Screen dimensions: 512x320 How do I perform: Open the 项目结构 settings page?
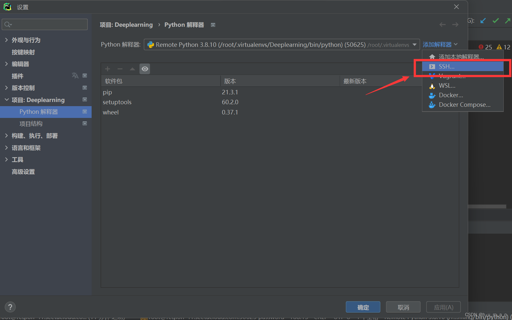click(31, 124)
